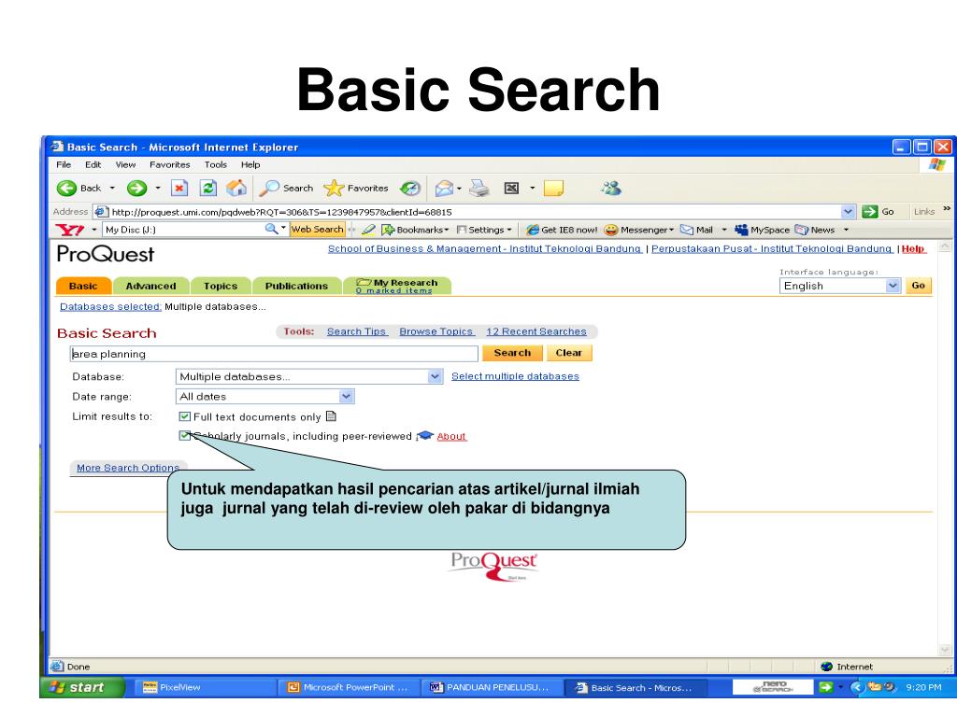Open the Forward button history dropdown arrow

click(x=157, y=189)
